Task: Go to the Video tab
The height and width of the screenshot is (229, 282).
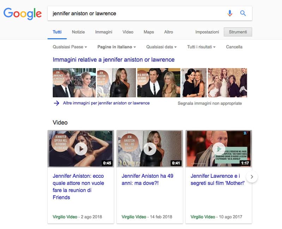Action: pos(128,32)
